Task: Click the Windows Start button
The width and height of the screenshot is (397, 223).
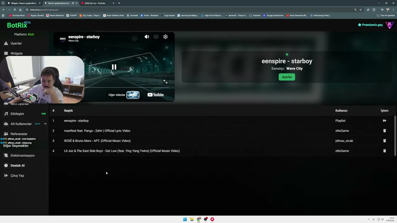Action: 185,219
